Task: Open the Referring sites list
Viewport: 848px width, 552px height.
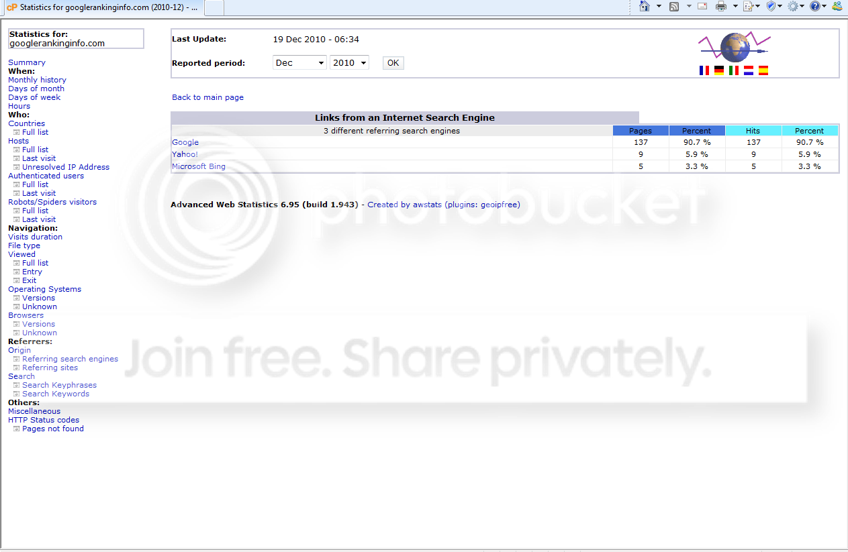Action: [50, 368]
